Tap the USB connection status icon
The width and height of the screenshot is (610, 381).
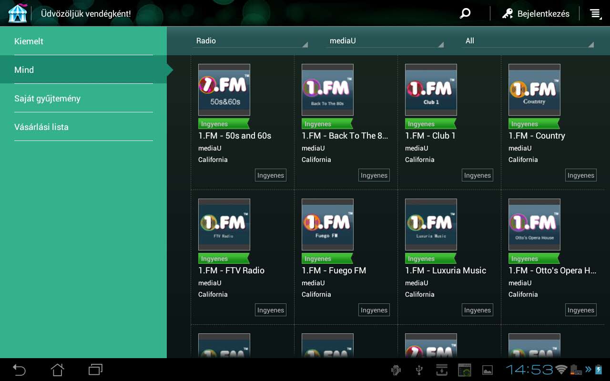click(419, 370)
